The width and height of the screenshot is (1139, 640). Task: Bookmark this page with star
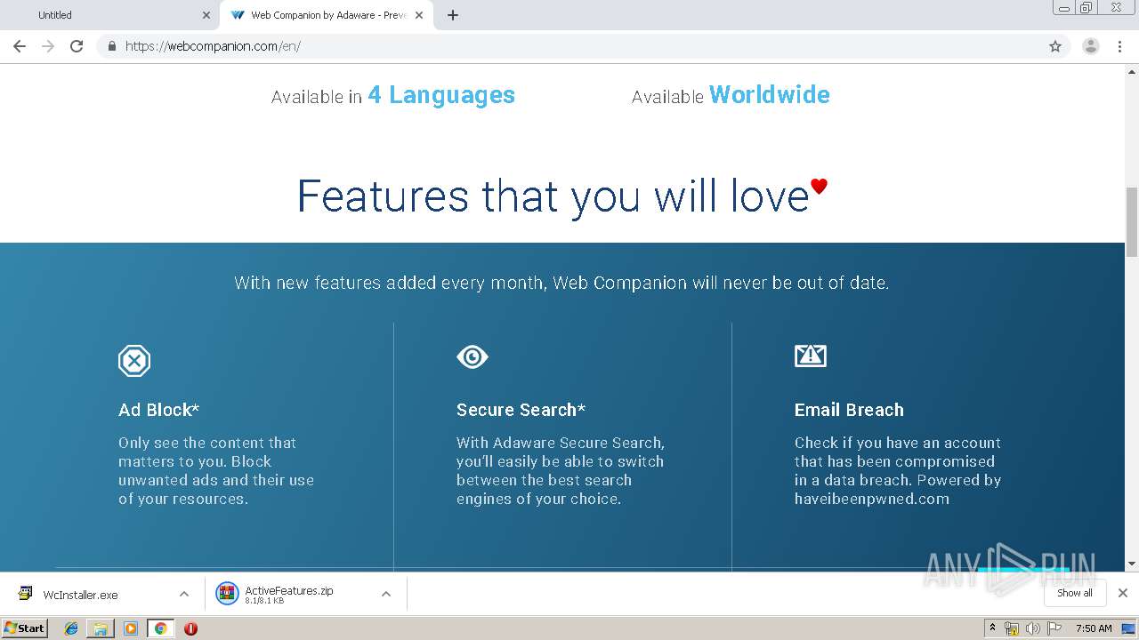[1055, 46]
